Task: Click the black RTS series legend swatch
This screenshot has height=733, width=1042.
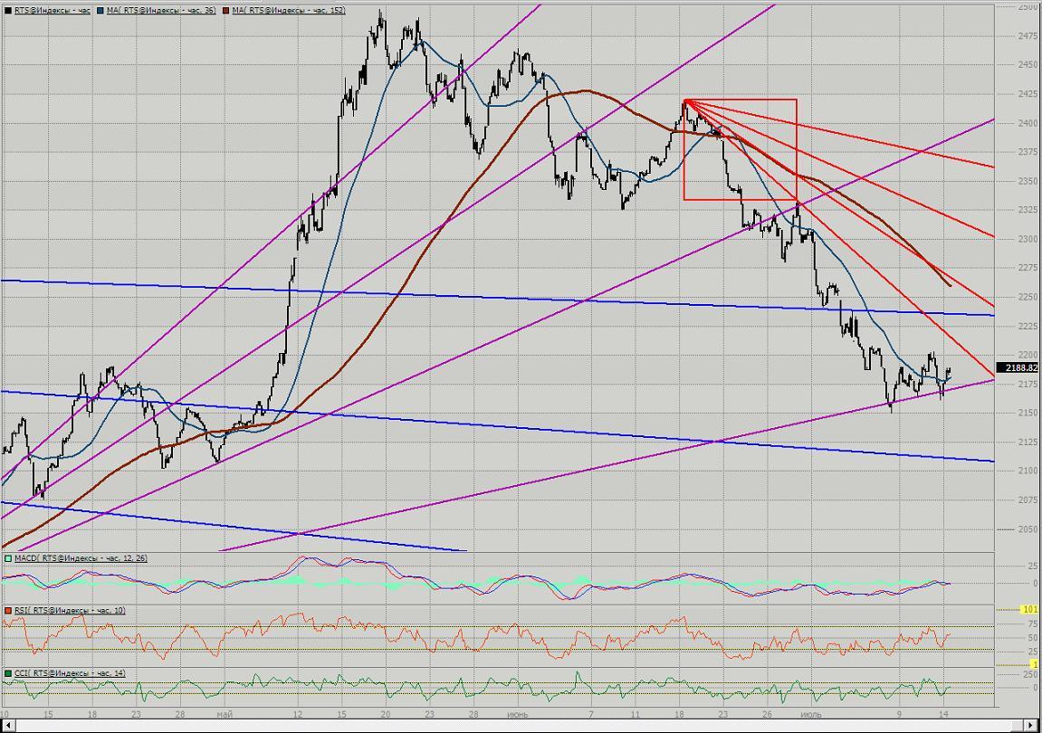Action: click(x=8, y=10)
